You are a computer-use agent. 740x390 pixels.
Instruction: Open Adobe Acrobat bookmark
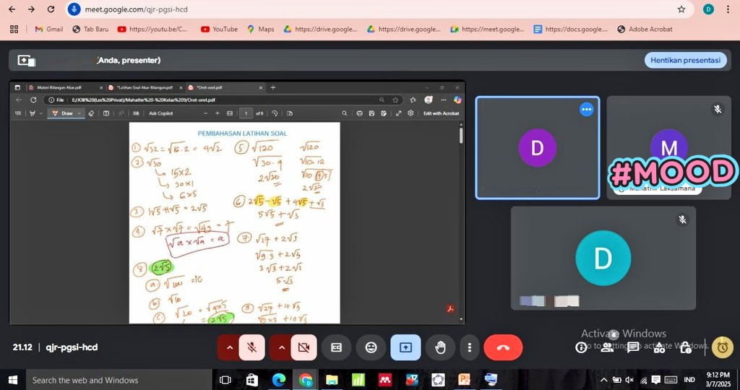[x=645, y=29]
